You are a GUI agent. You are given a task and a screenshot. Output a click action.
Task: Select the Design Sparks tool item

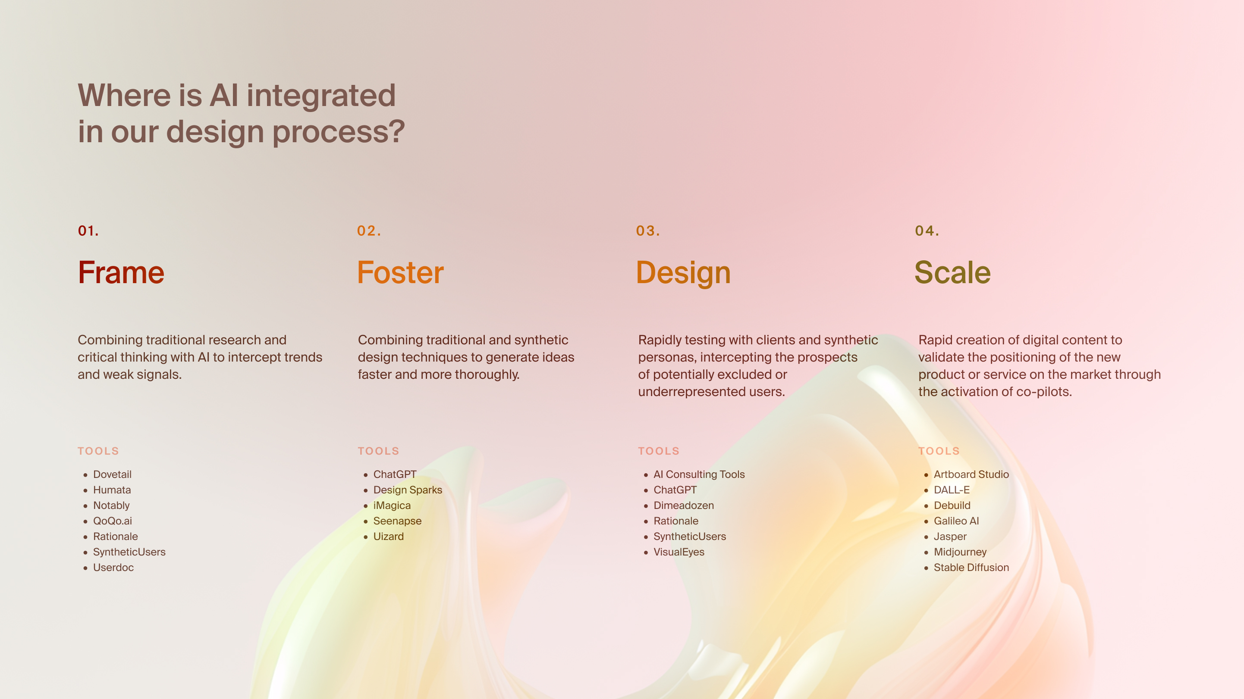click(x=408, y=489)
